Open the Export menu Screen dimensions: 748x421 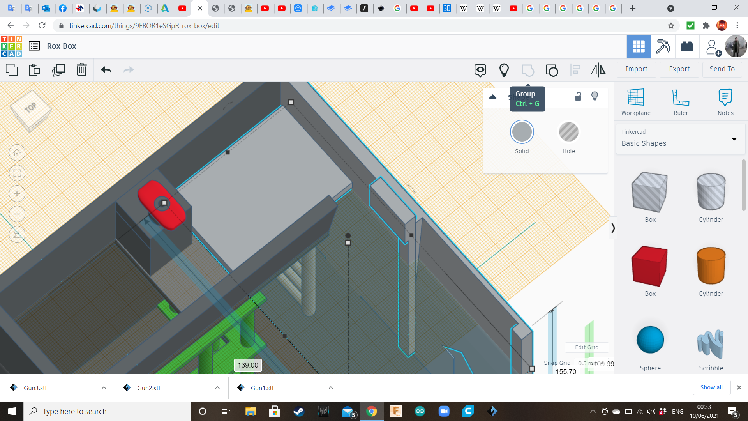pos(679,69)
